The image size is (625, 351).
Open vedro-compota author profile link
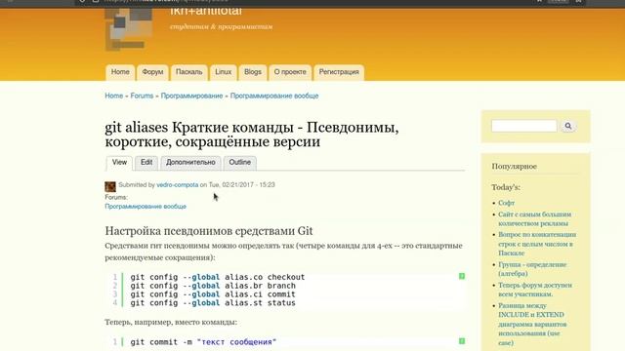(x=178, y=185)
